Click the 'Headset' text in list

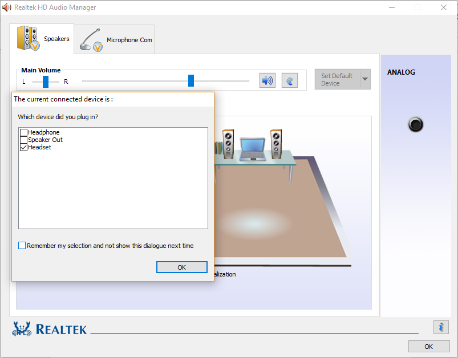click(40, 147)
